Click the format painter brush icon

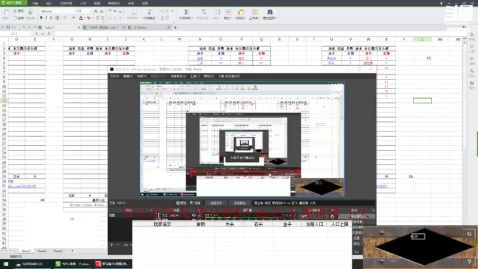(x=30, y=12)
